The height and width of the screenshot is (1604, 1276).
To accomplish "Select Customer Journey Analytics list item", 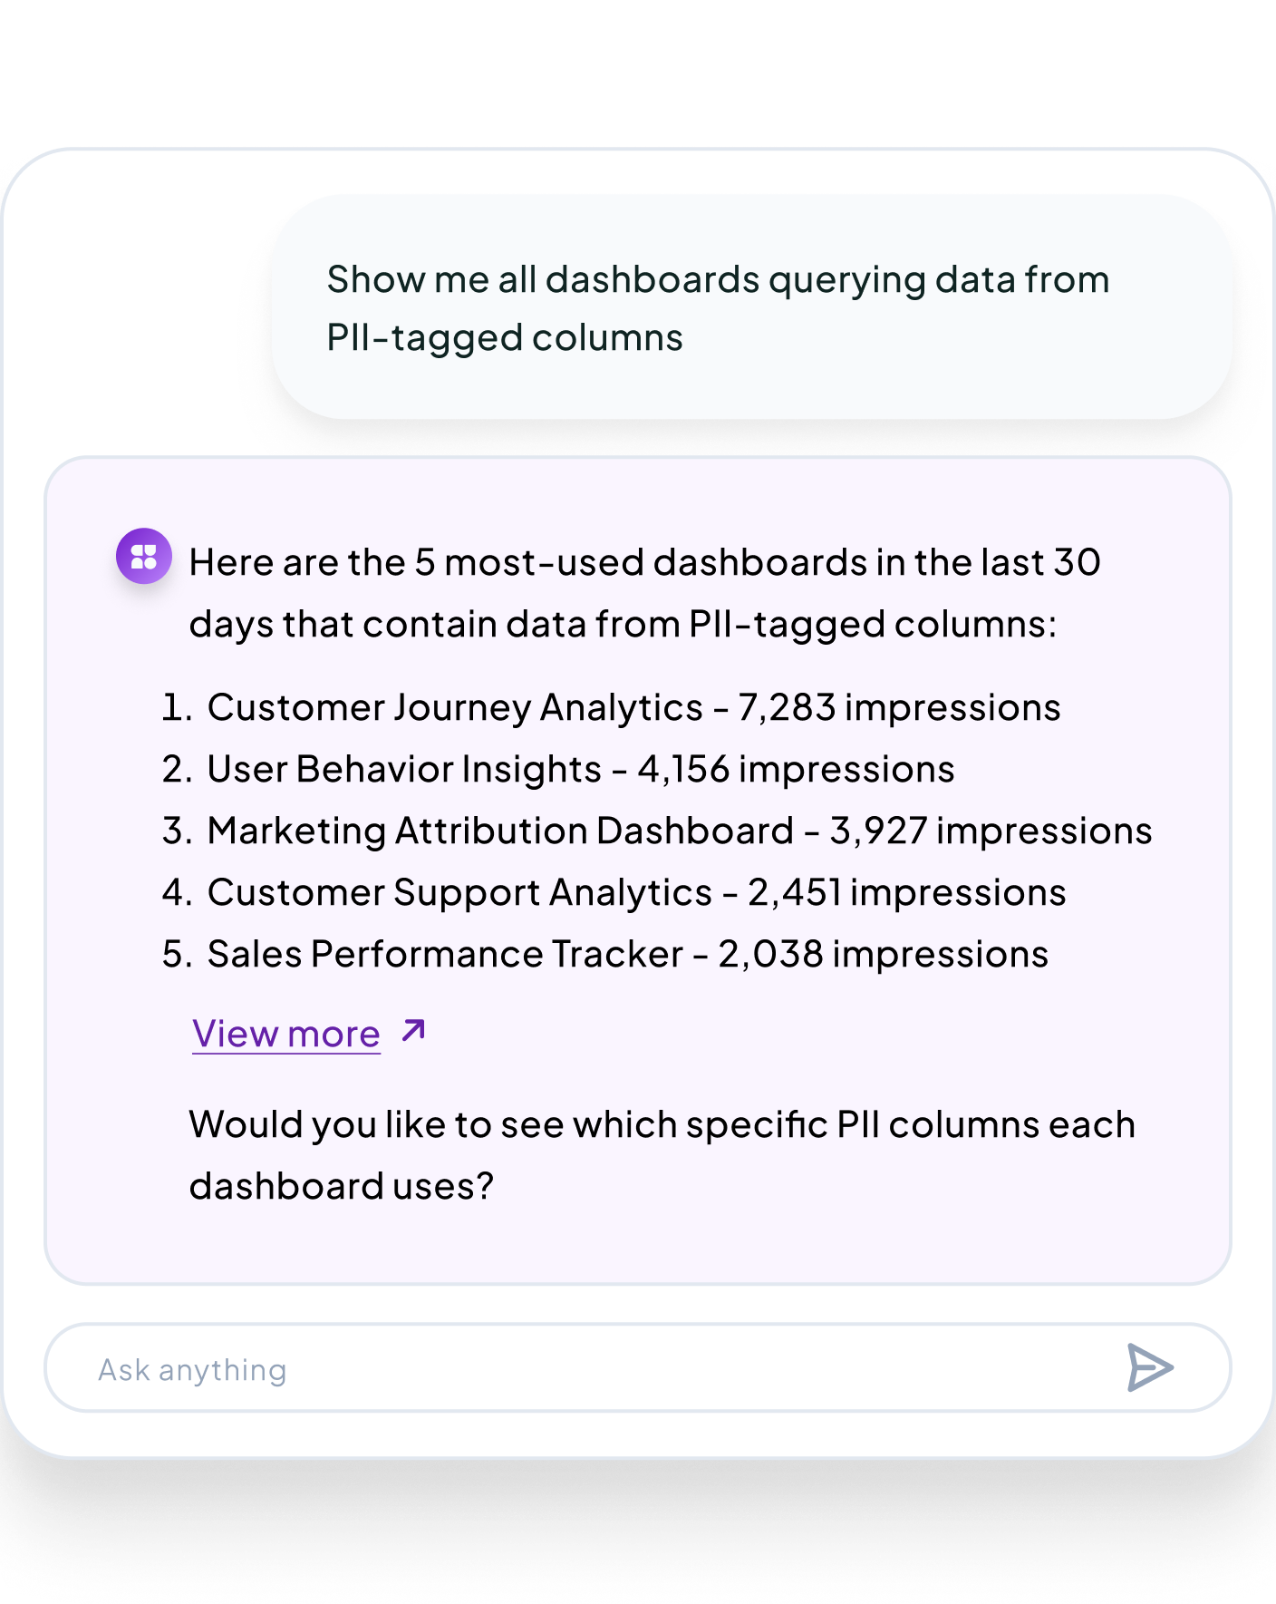I will (611, 707).
